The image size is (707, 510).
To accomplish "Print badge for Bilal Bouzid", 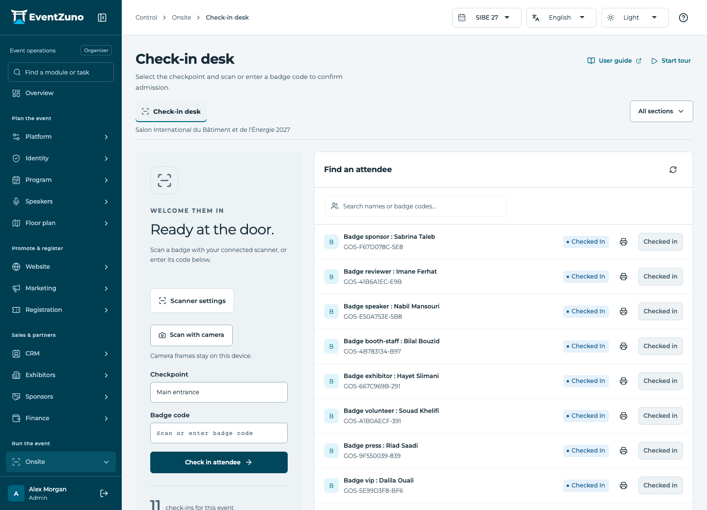I will (x=624, y=346).
